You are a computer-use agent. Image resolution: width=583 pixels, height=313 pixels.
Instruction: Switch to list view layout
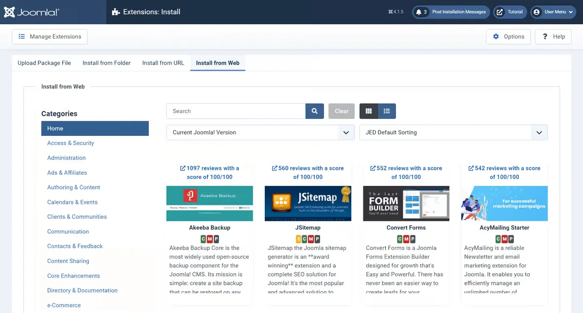[x=387, y=111]
